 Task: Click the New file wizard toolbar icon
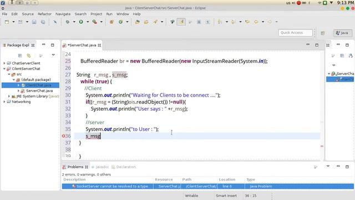pyautogui.click(x=7, y=22)
